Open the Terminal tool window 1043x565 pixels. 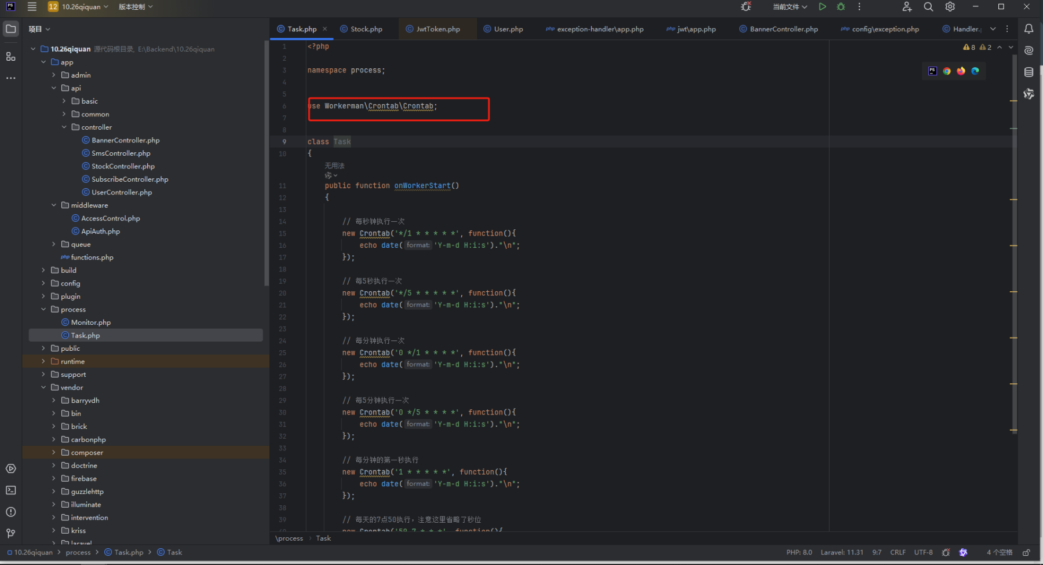click(x=11, y=490)
